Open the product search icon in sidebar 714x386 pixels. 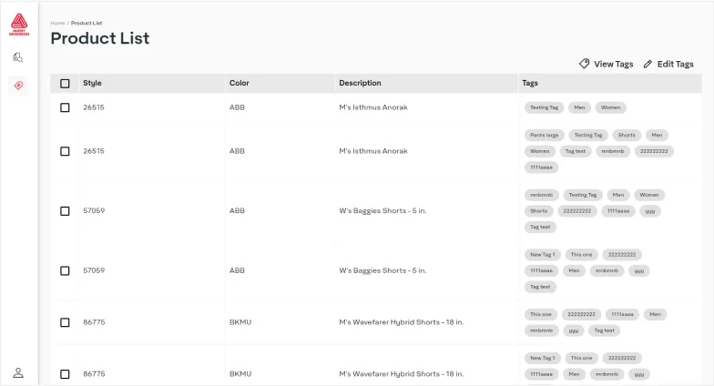point(18,57)
